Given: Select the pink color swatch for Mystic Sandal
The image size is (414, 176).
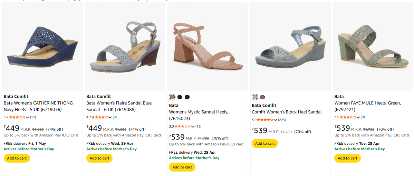Looking at the screenshot, I should point(172,97).
